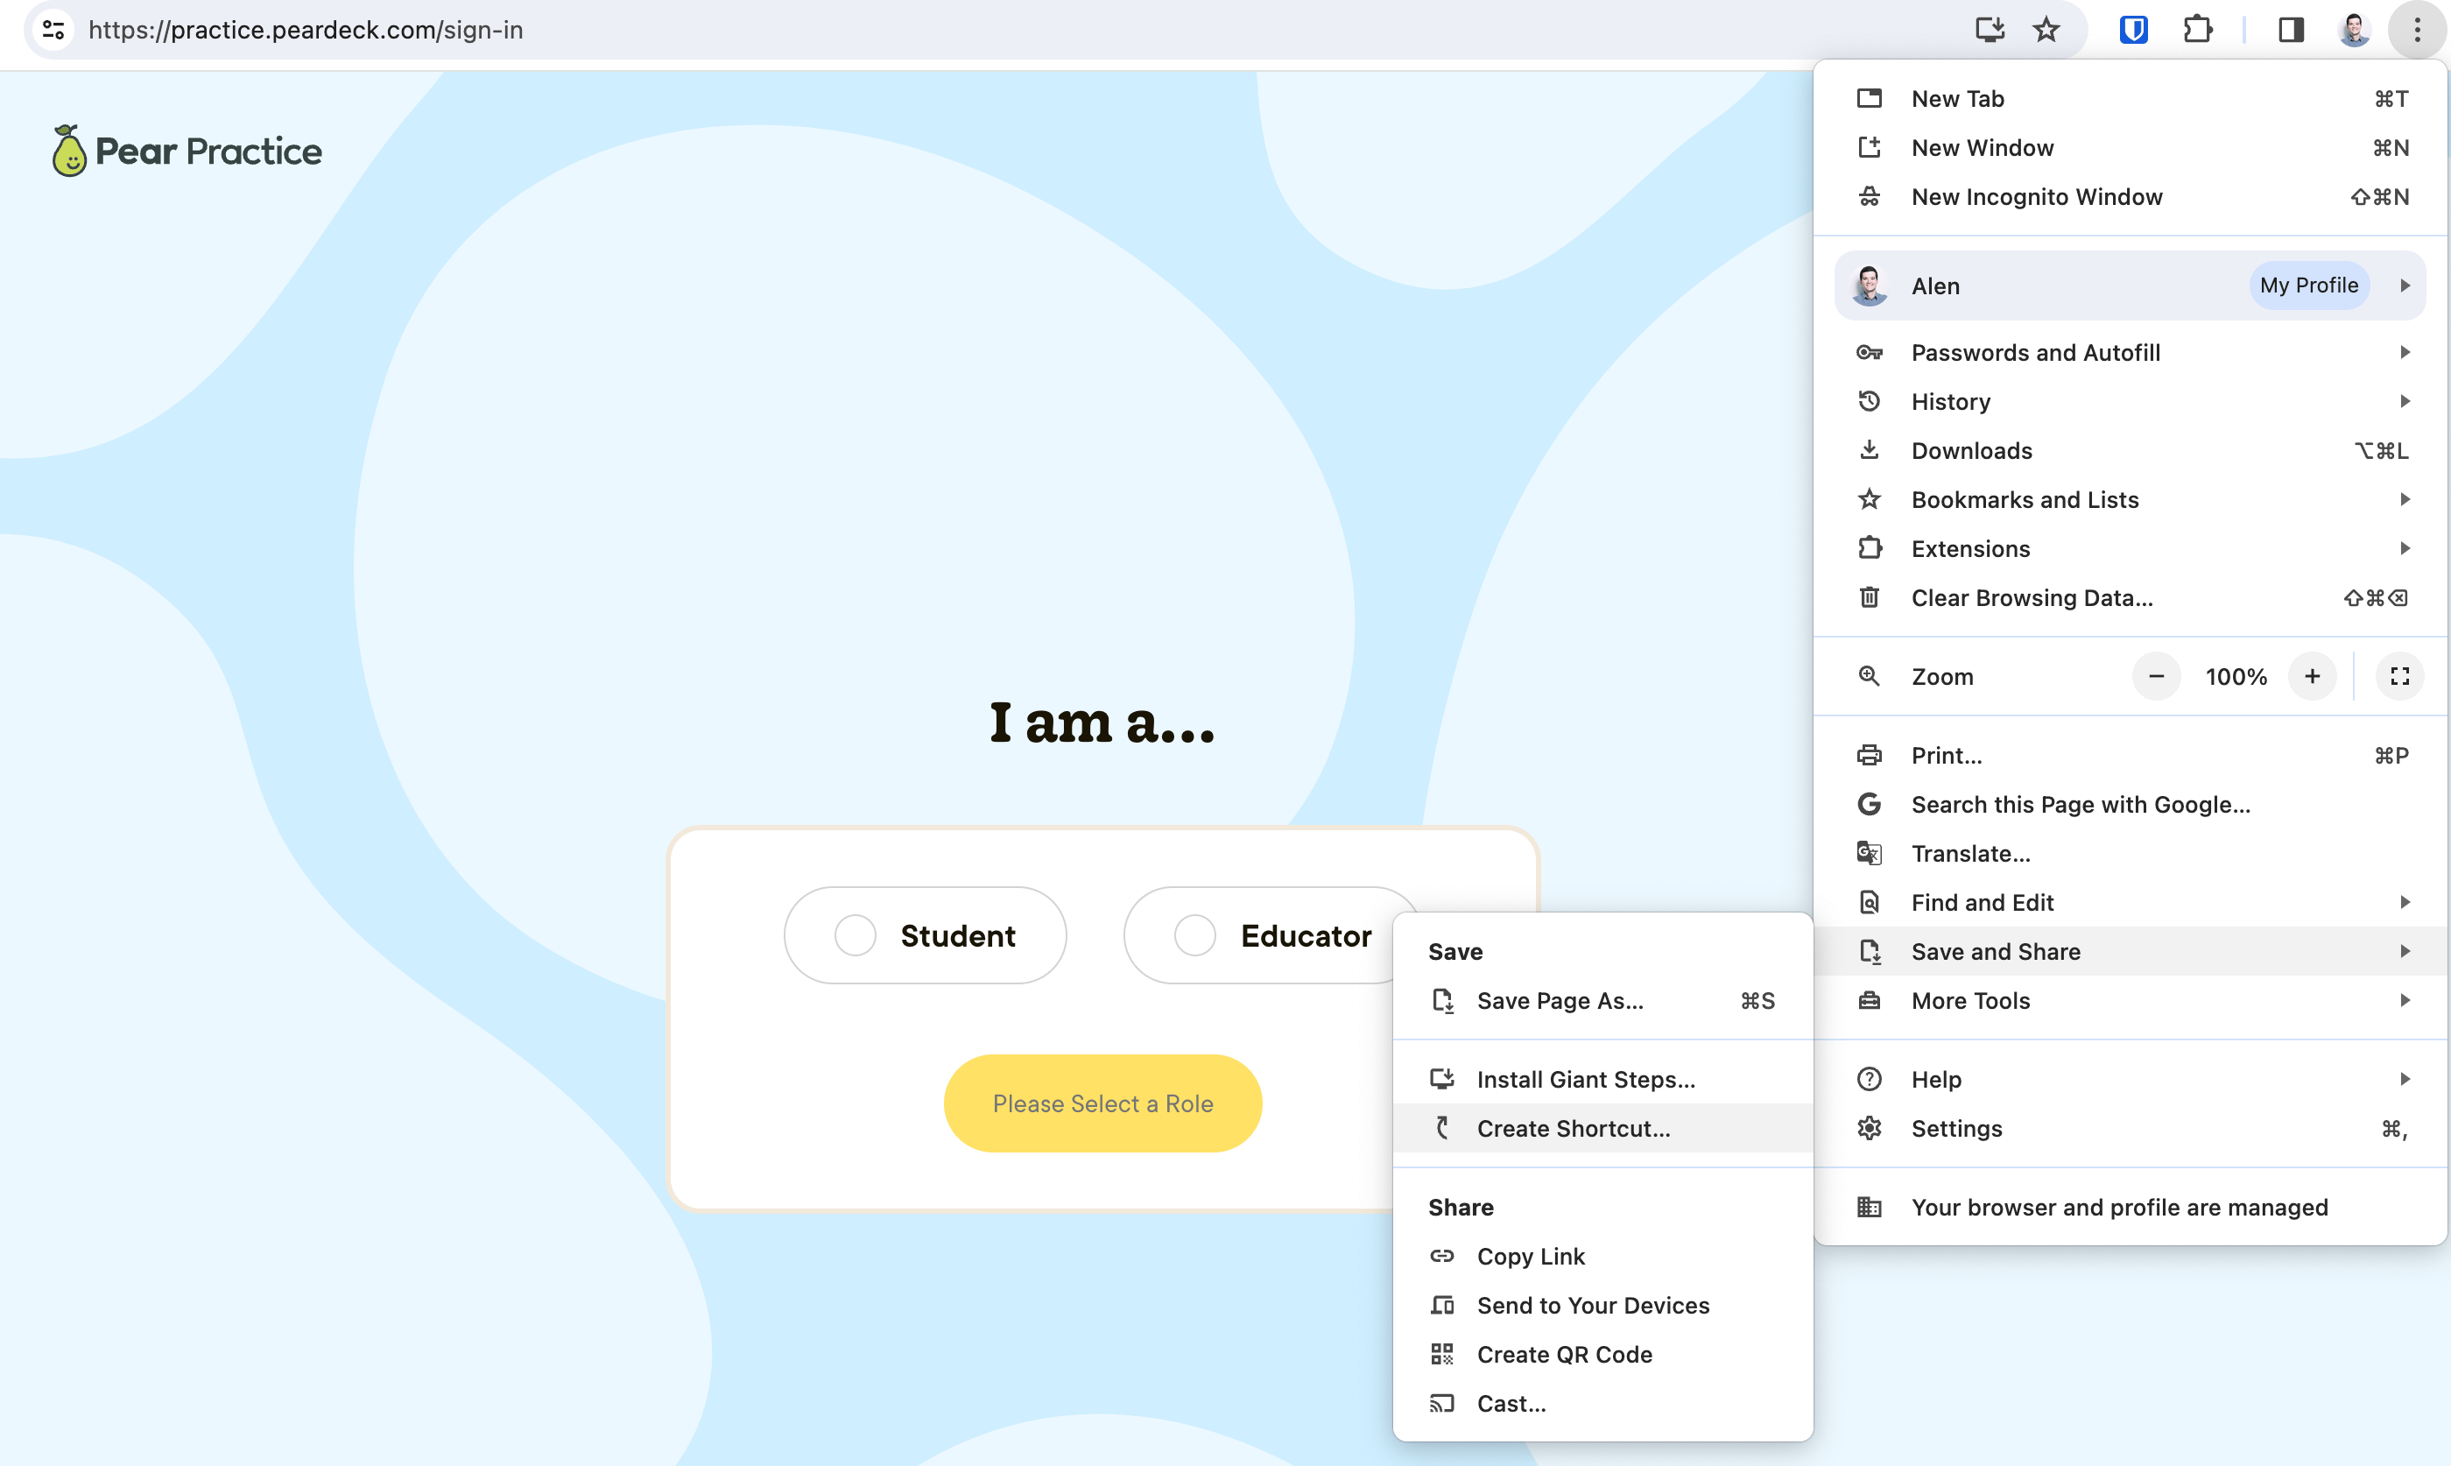Expand the Alen profile submenu arrow
Viewport: 2451px width, 1466px height.
coord(2405,285)
